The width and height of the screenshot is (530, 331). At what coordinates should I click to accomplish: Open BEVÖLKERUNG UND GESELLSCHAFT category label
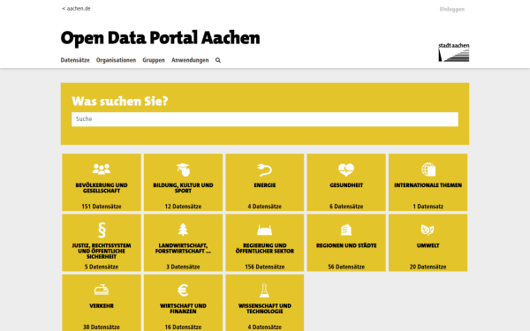point(102,188)
